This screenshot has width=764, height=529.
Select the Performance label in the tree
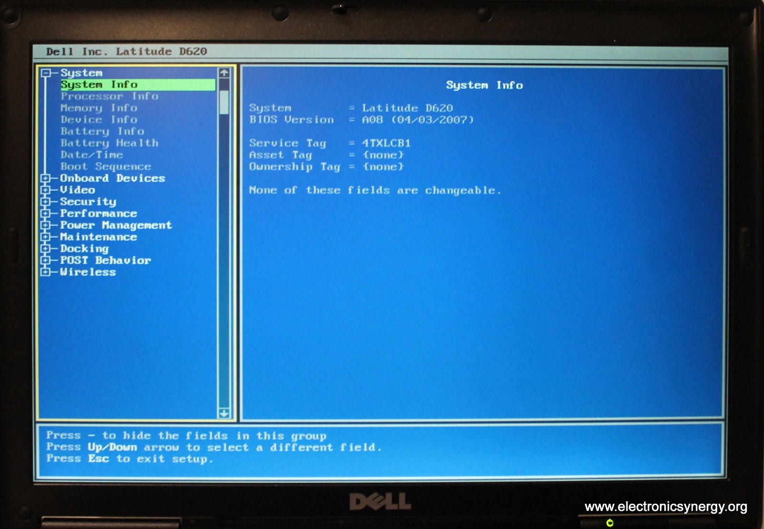tap(98, 213)
